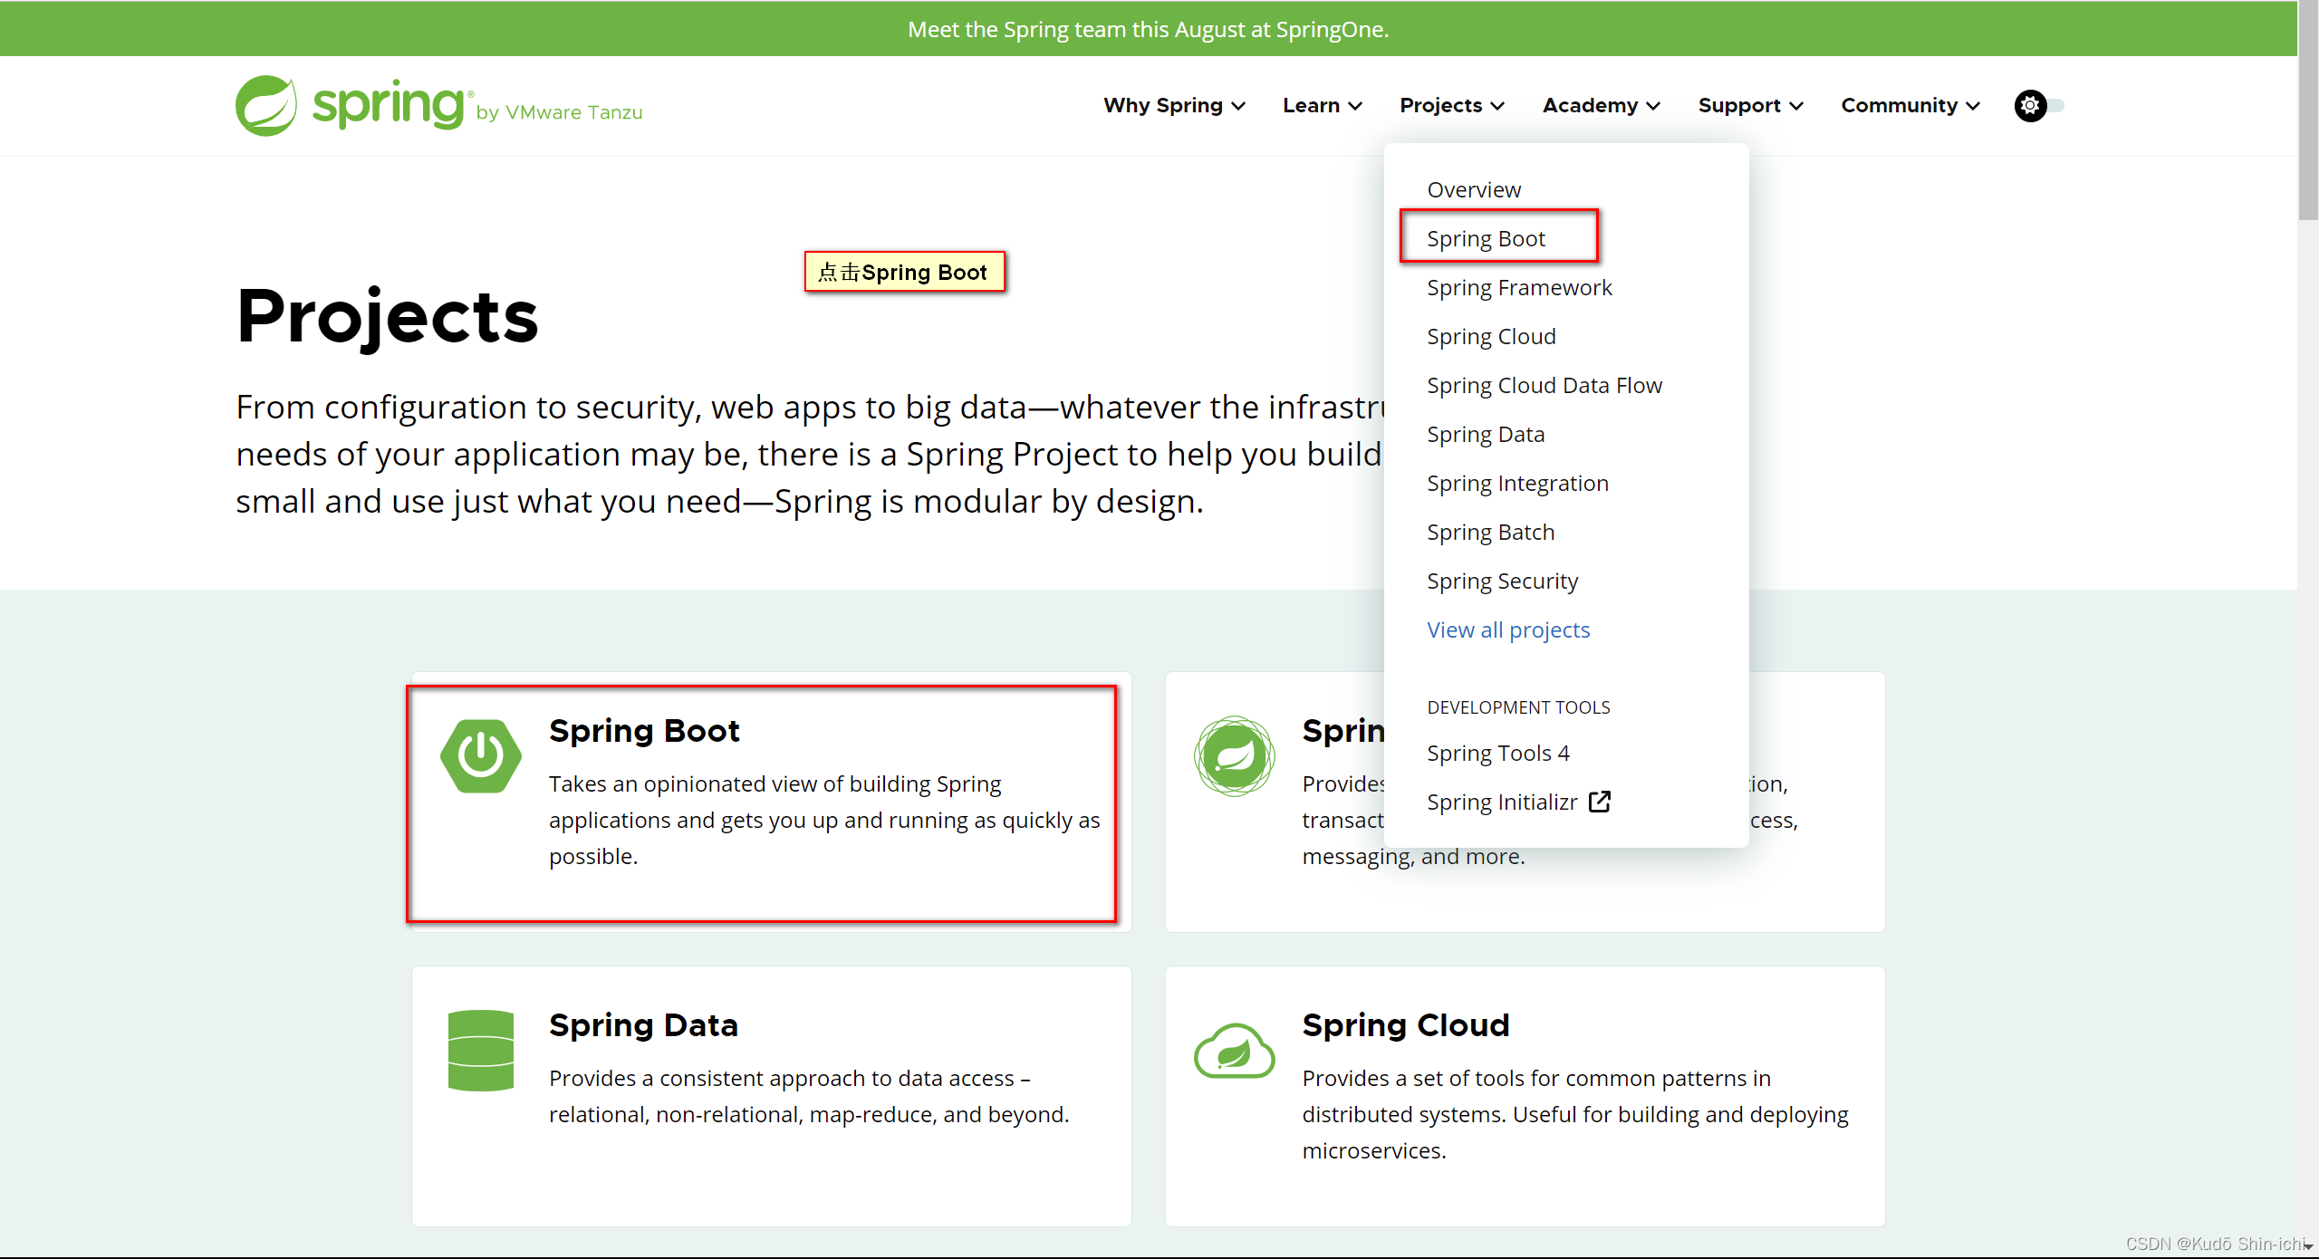
Task: Open Spring Tools 4 menu item
Action: point(1498,754)
